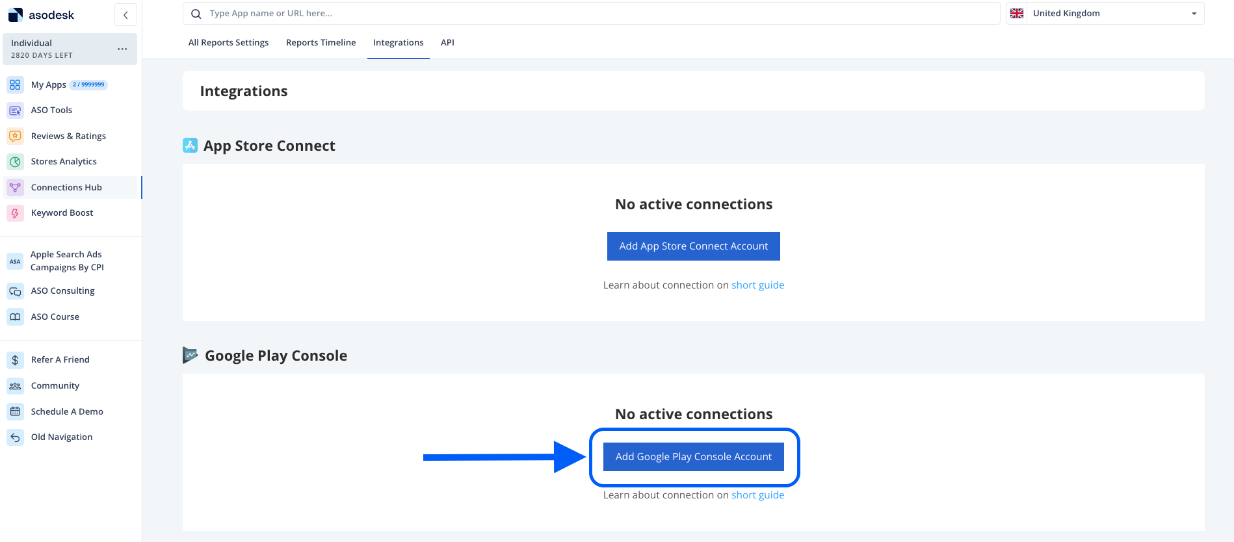Image resolution: width=1234 pixels, height=542 pixels.
Task: Collapse the sidebar with the chevron button
Action: (125, 14)
